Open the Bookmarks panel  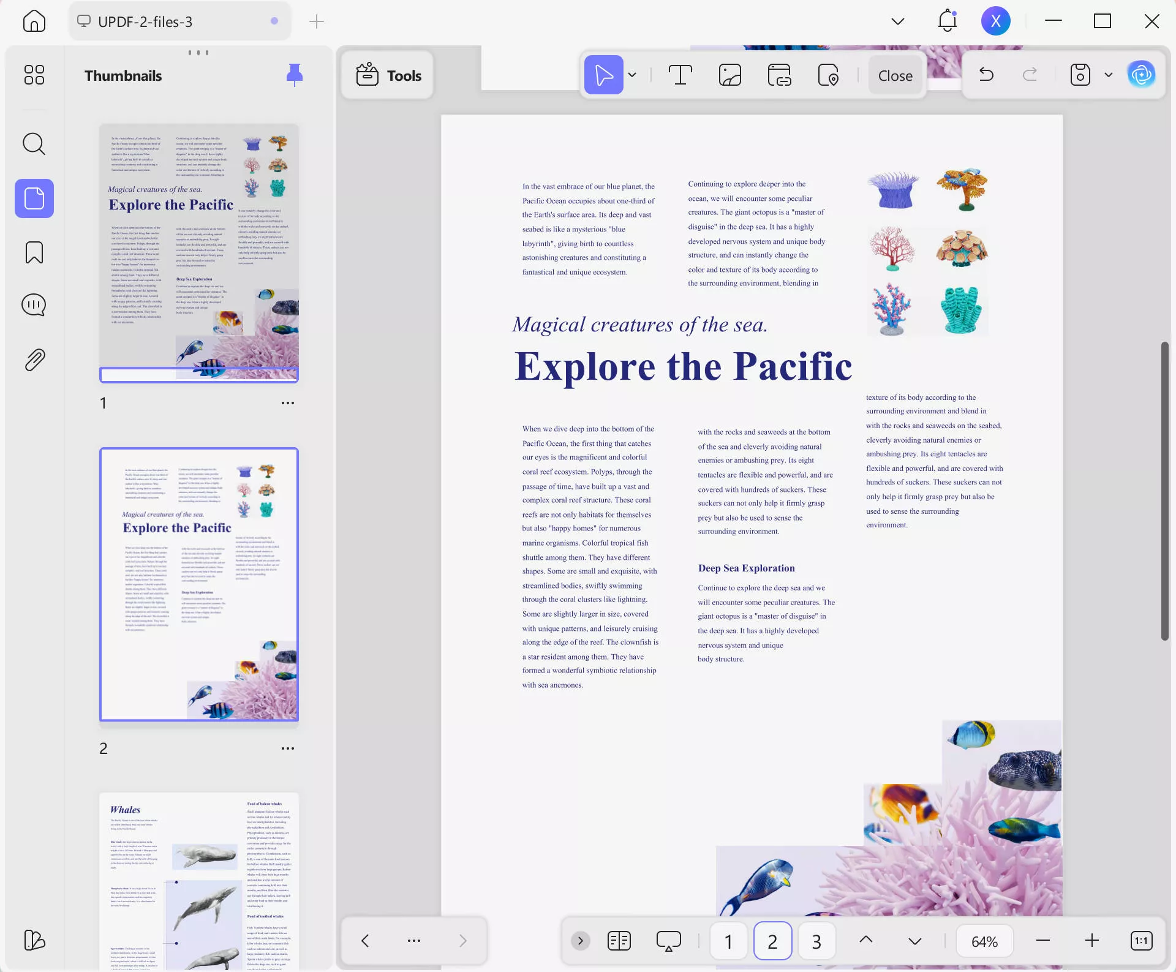(34, 252)
